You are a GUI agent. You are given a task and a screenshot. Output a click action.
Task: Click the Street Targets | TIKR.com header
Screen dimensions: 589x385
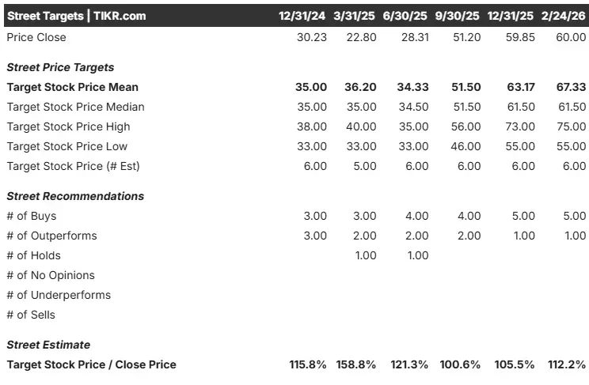tap(77, 16)
